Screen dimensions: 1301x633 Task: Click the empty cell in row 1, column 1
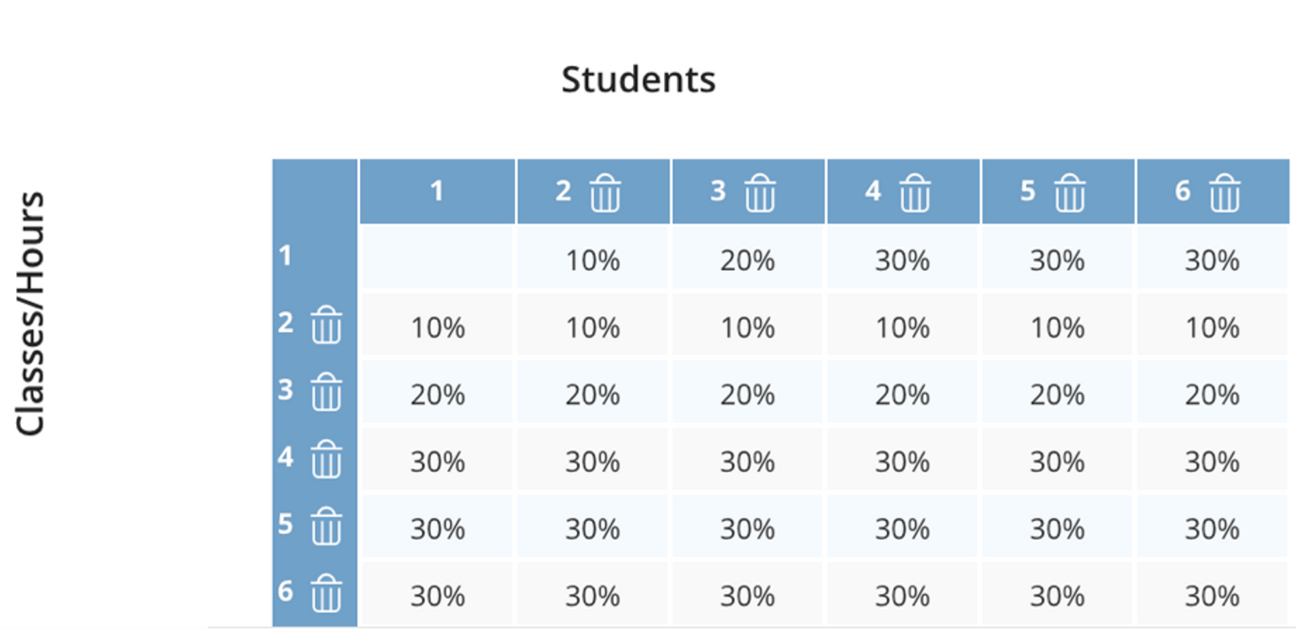tap(437, 258)
